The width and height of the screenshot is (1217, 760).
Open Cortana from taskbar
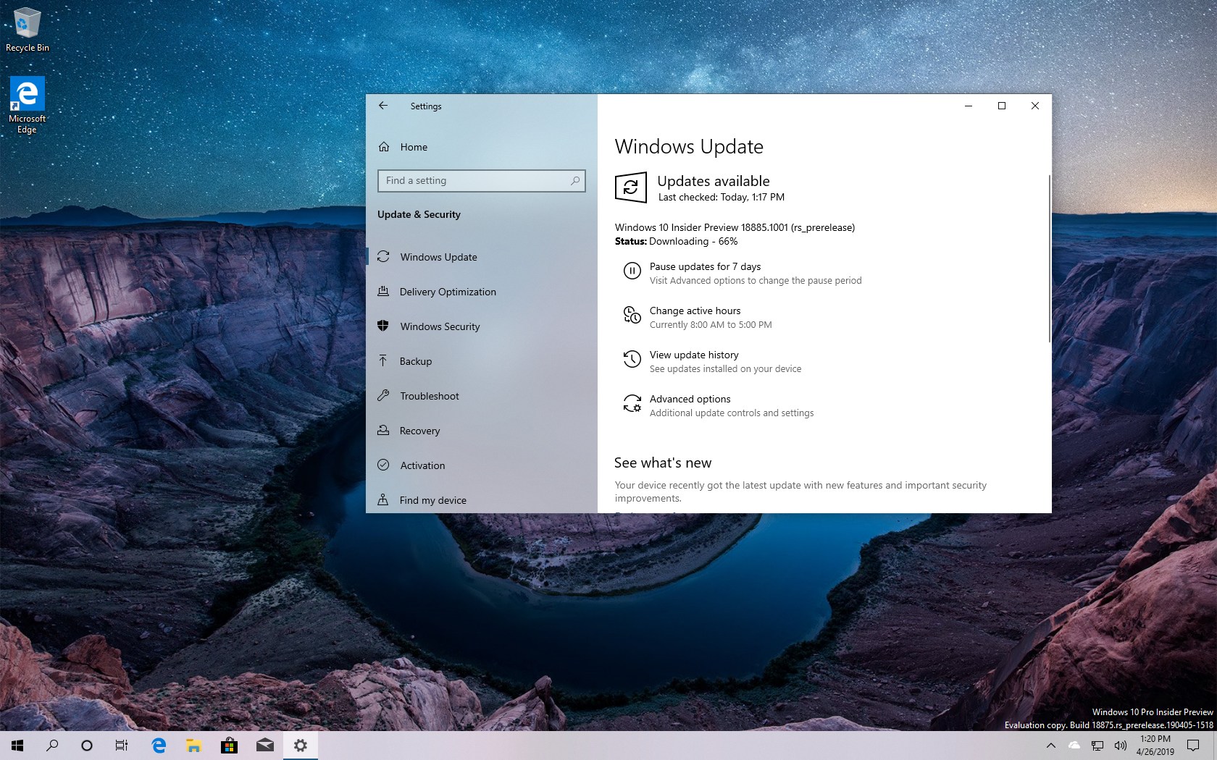point(87,746)
